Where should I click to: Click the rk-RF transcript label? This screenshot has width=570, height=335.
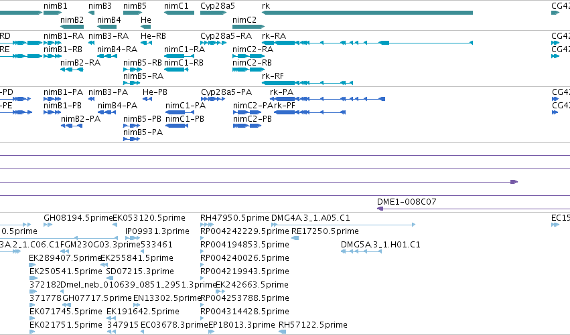point(273,76)
